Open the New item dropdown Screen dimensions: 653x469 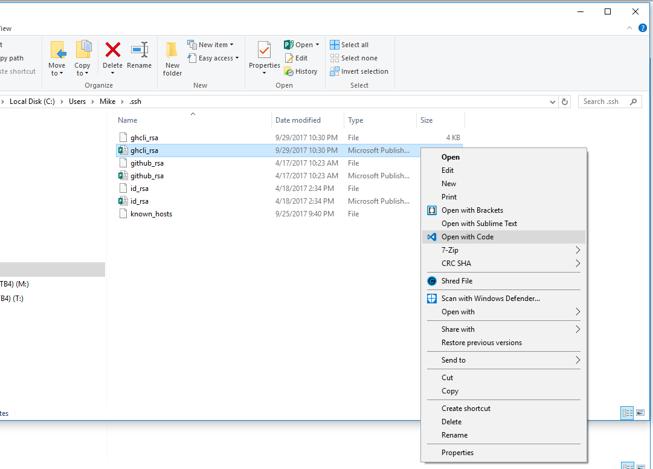[x=210, y=45]
